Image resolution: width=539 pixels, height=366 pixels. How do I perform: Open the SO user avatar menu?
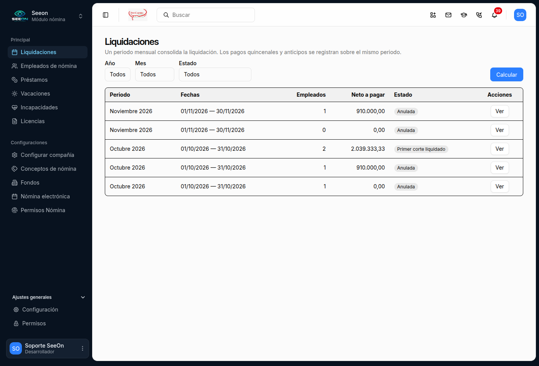click(520, 15)
